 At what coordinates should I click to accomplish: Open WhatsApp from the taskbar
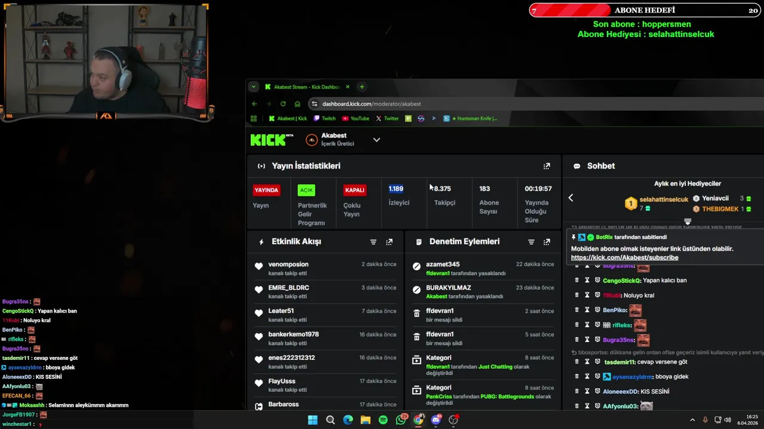[401, 420]
